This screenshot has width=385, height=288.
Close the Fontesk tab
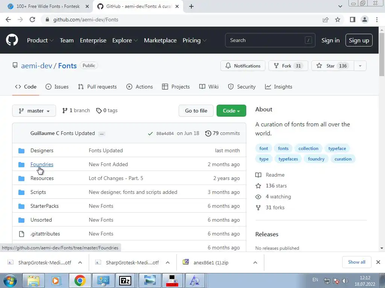[87, 6]
